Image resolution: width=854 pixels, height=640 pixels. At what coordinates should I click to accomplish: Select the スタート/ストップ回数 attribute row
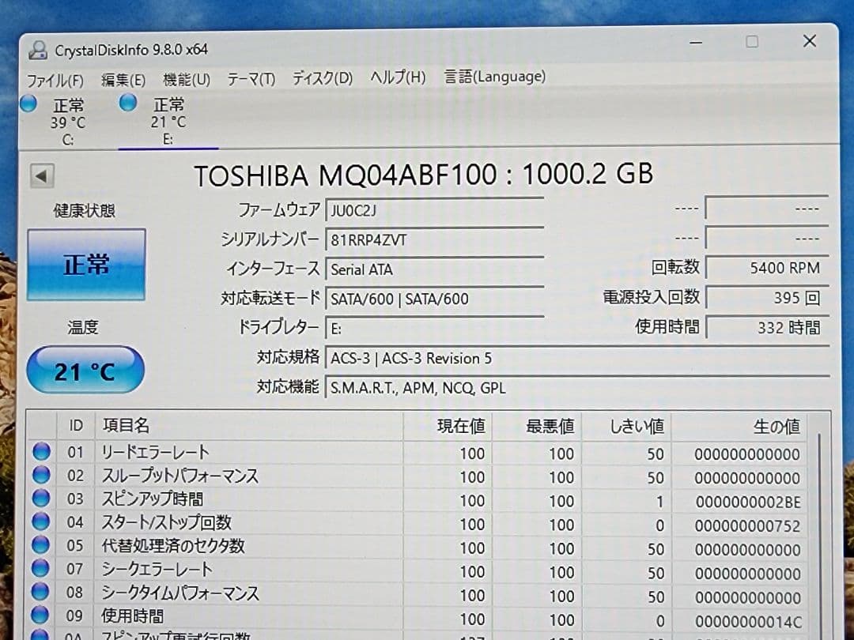click(417, 524)
